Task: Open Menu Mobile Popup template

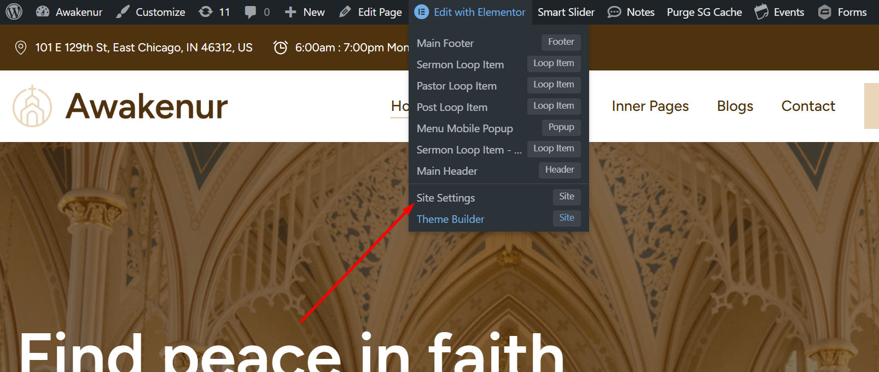Action: [x=464, y=128]
